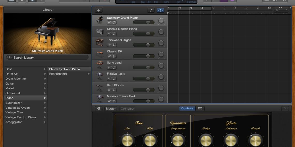This screenshot has height=147, width=295.
Task: Select the Steinway Grand Piano track icon
Action: tap(100, 20)
